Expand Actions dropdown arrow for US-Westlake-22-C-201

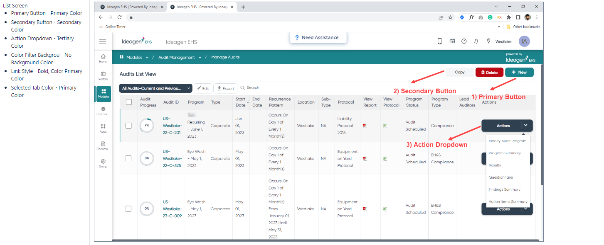click(526, 125)
